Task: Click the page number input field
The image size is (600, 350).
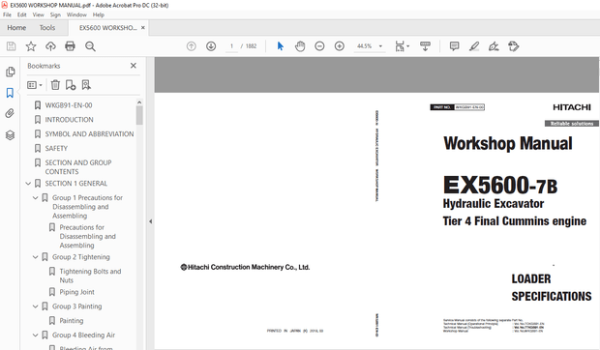Action: click(231, 46)
